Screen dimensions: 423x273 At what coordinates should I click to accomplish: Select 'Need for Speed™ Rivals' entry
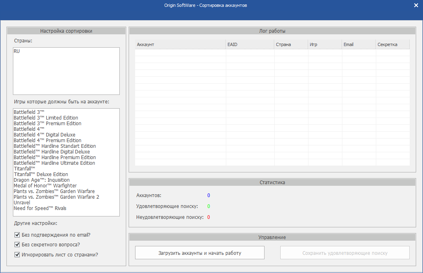pos(40,208)
